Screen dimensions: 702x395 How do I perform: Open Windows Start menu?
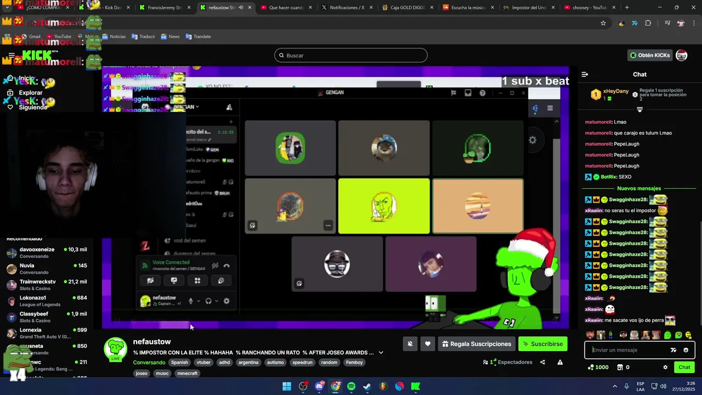(287, 386)
